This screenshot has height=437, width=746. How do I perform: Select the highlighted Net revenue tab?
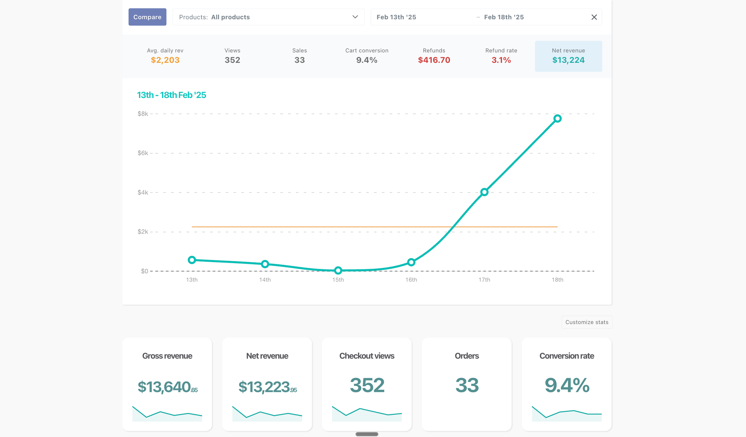pos(568,56)
